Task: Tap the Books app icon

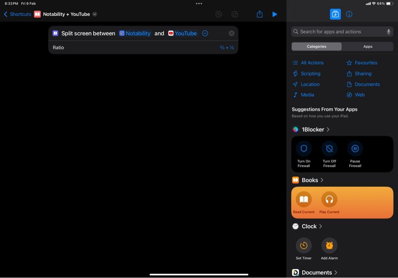Action: pos(295,180)
